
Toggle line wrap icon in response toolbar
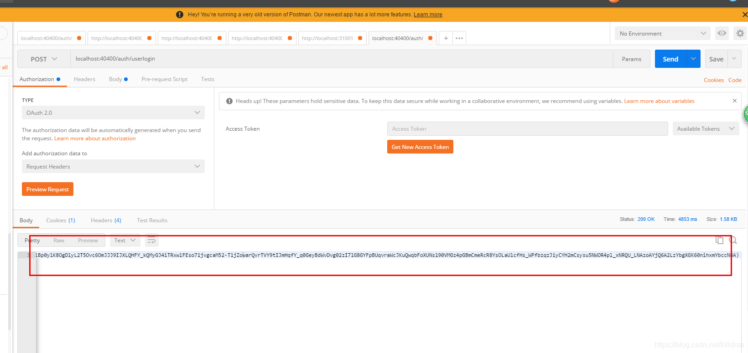coord(151,240)
